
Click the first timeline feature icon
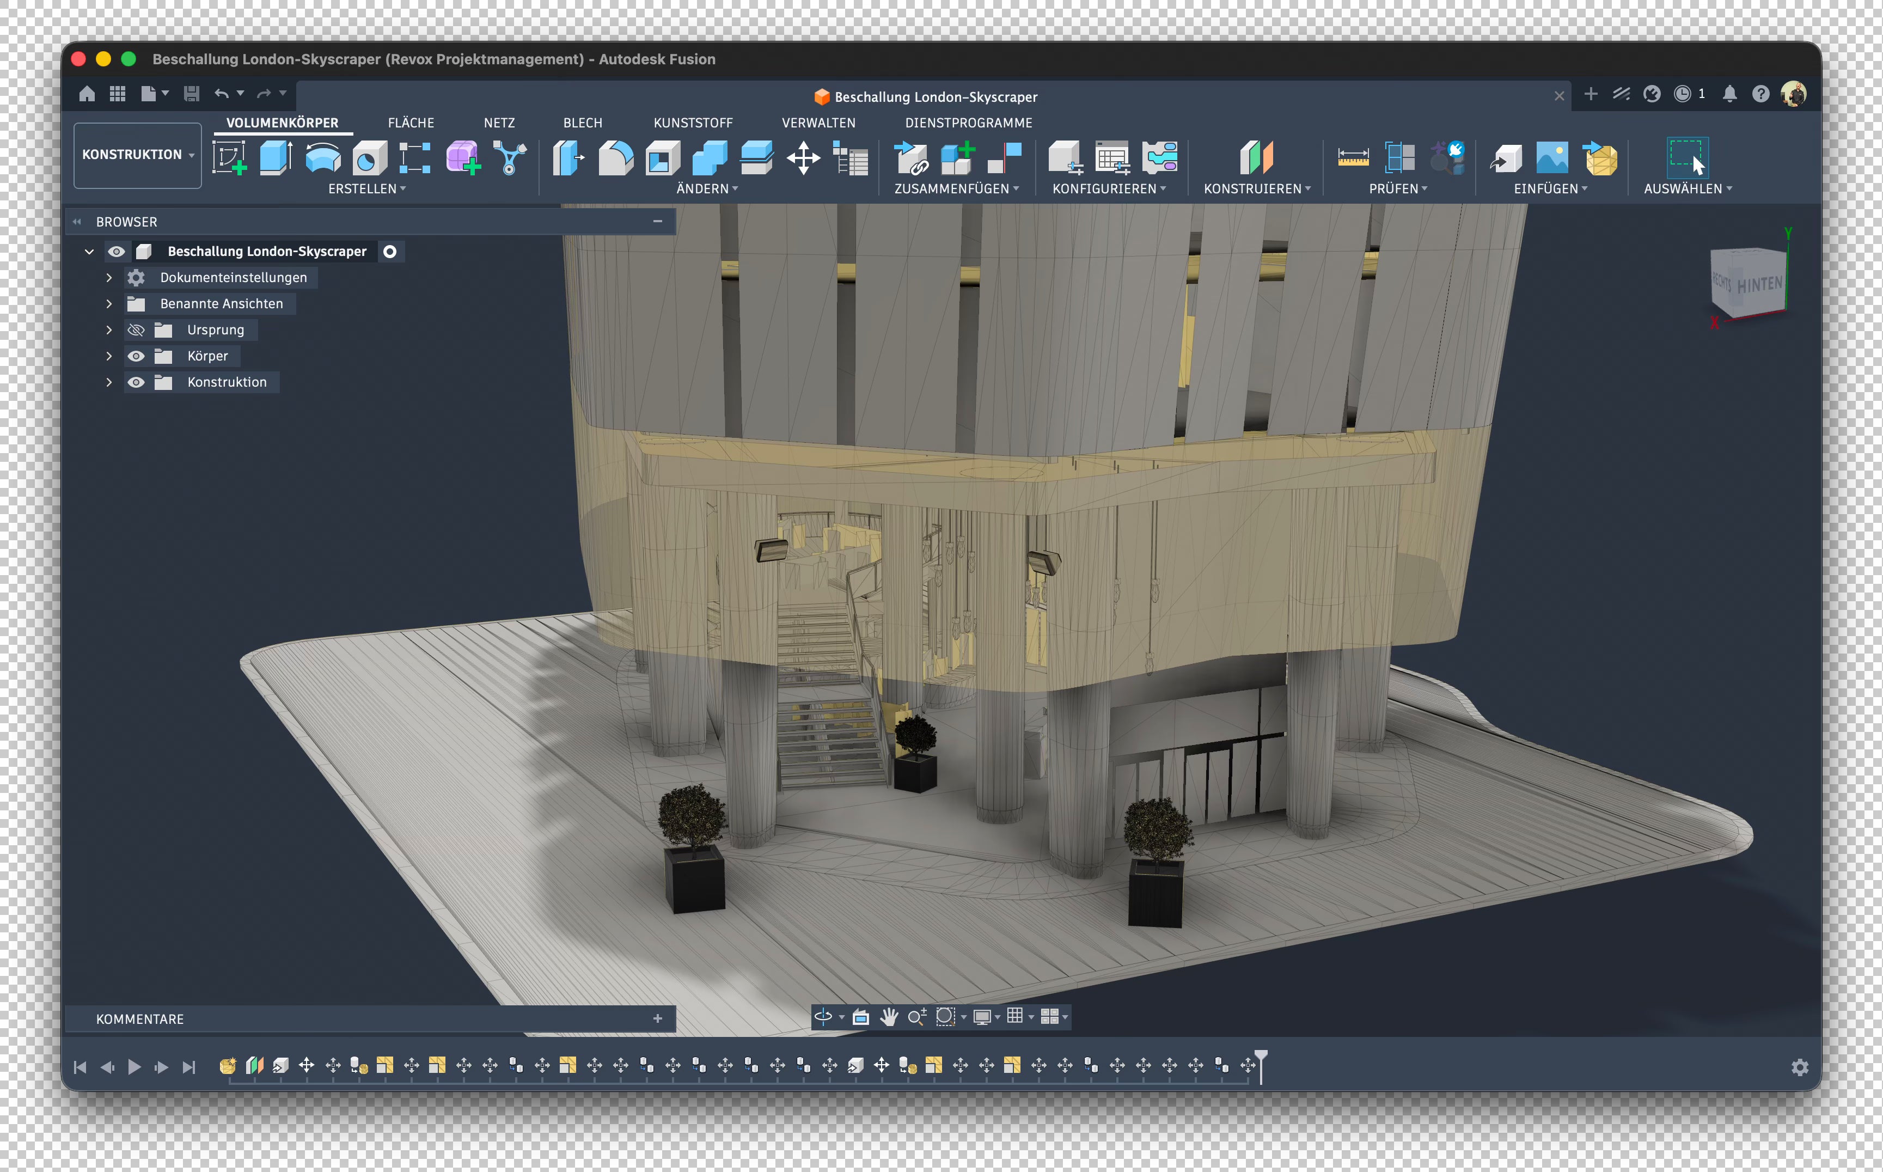point(227,1066)
